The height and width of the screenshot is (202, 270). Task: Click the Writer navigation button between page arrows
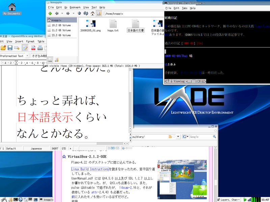(x=130, y=137)
